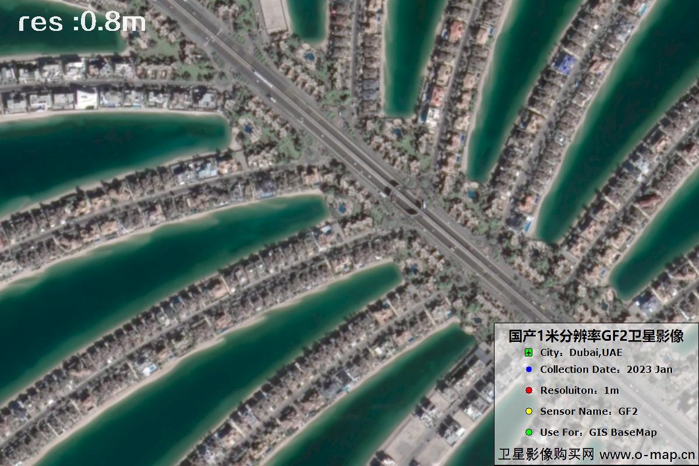
Task: Click the green Use For legend dot
Action: click(528, 432)
